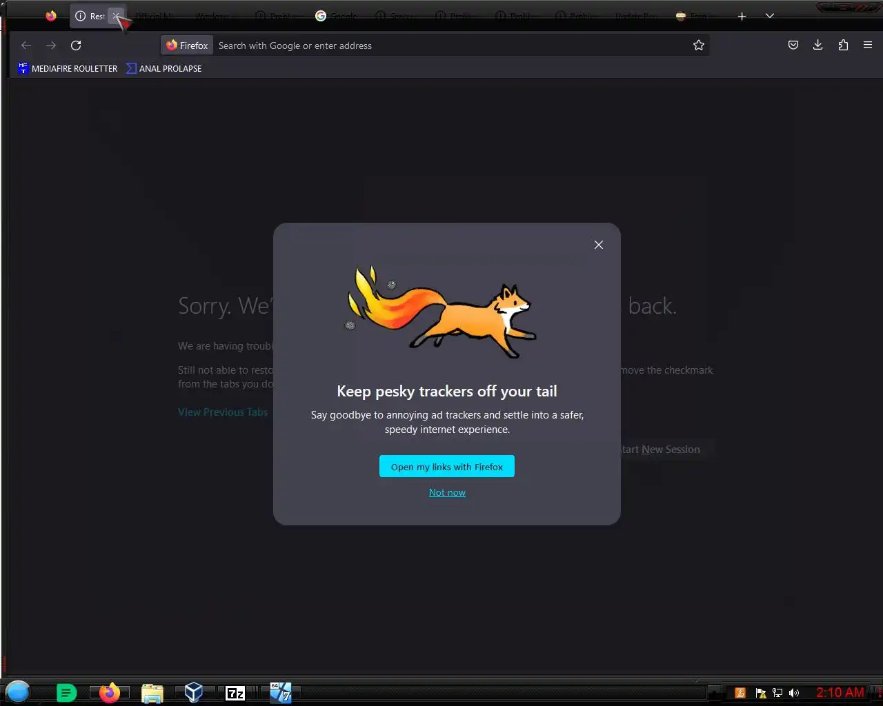
Task: Dismiss the dialog via Not now link
Action: click(x=447, y=492)
